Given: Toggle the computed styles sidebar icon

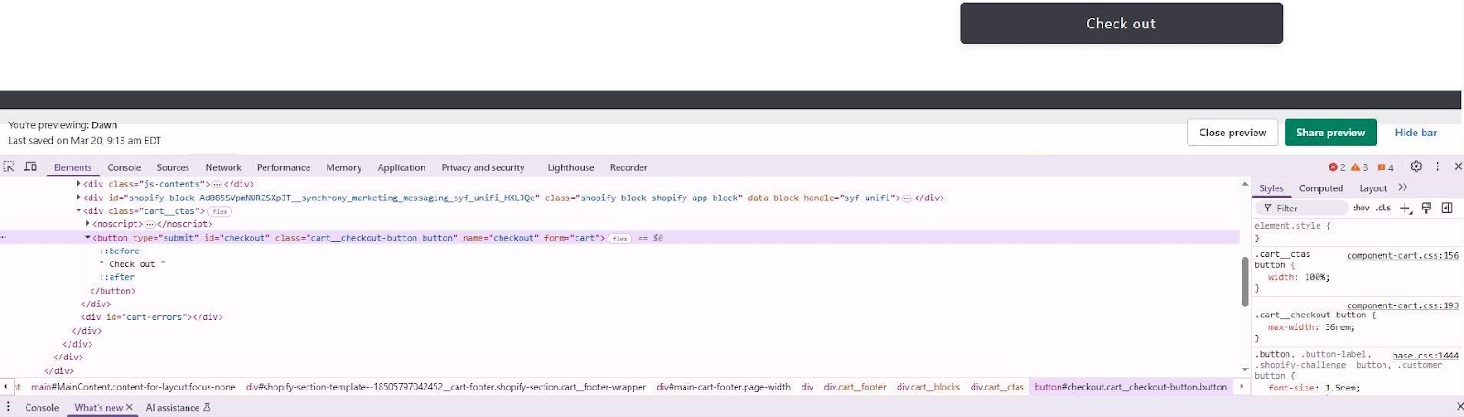Looking at the screenshot, I should click(x=1447, y=208).
